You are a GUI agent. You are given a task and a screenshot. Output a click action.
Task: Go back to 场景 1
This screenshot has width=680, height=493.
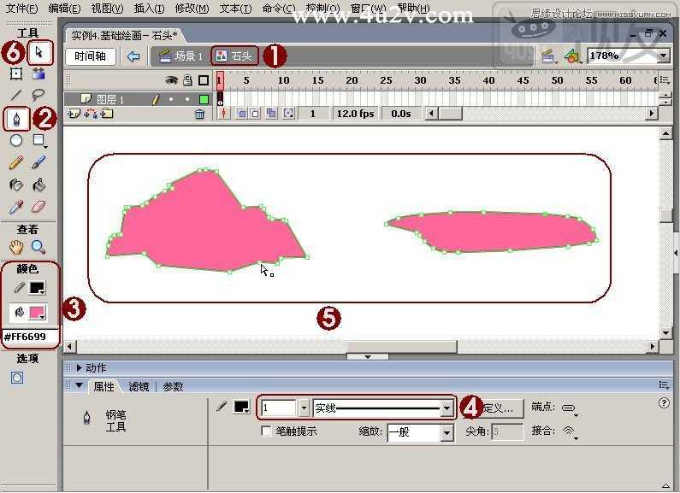pyautogui.click(x=180, y=56)
